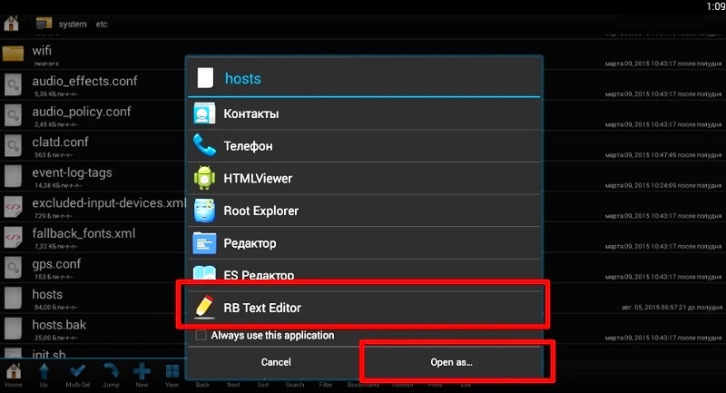Go Home via the bottom toolbar icon
This screenshot has height=393, width=726.
point(14,375)
